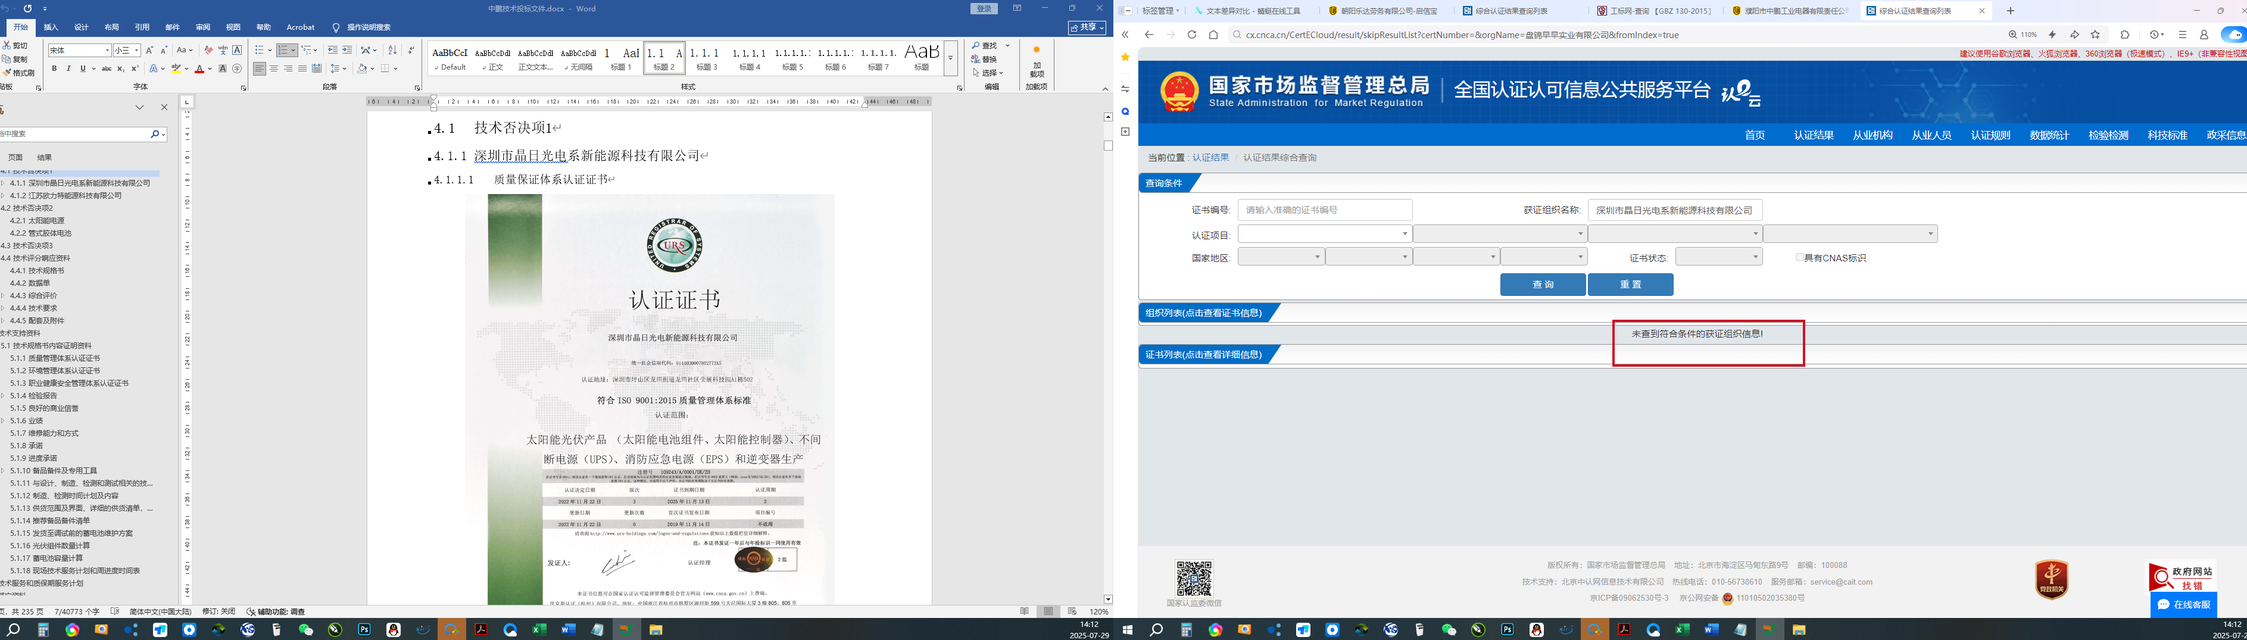2247x640 pixels.
Task: Tick the 具有CNAS标识 checkbox
Action: [x=1799, y=257]
